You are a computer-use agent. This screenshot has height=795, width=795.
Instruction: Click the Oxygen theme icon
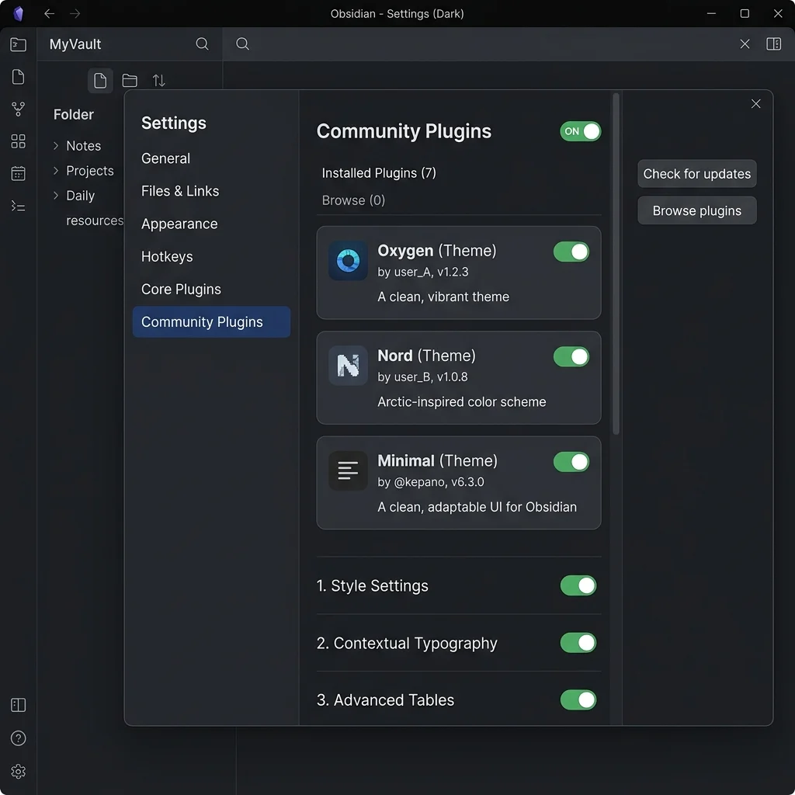click(349, 261)
